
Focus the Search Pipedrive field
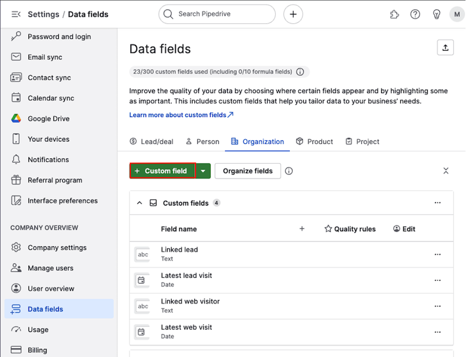(217, 14)
